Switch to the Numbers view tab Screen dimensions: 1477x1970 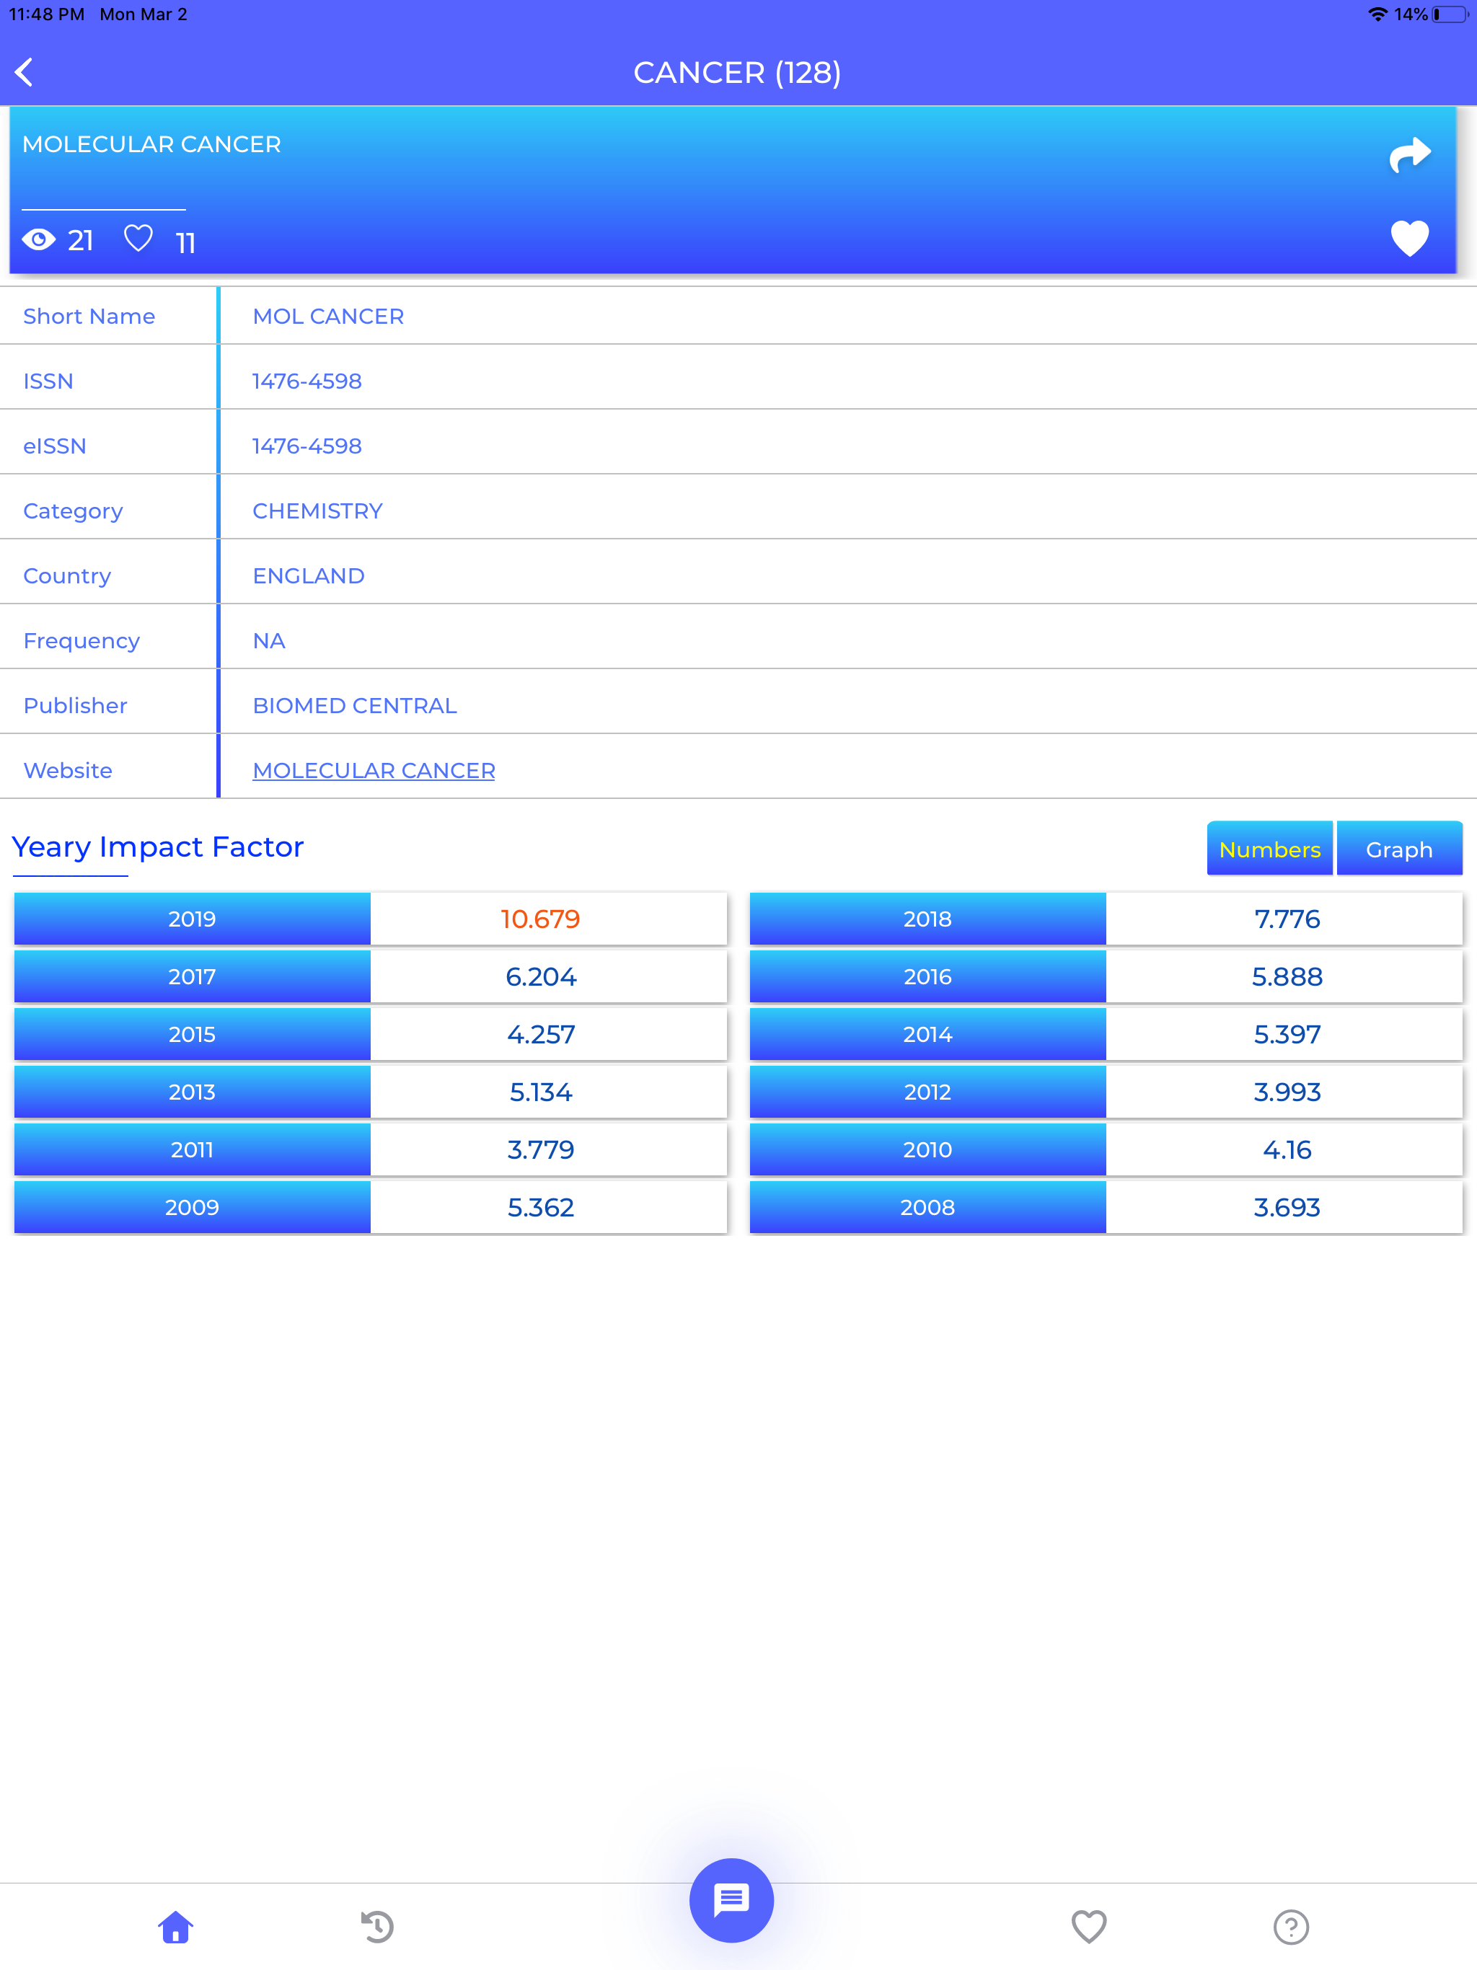pos(1269,849)
